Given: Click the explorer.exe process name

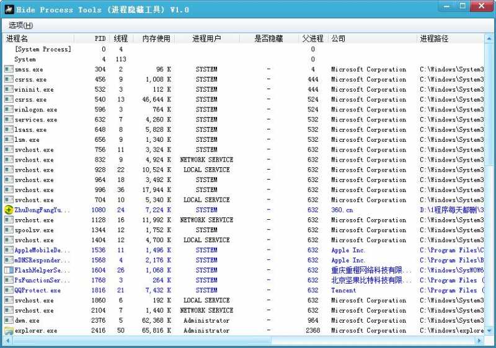Looking at the screenshot, I should pos(36,331).
